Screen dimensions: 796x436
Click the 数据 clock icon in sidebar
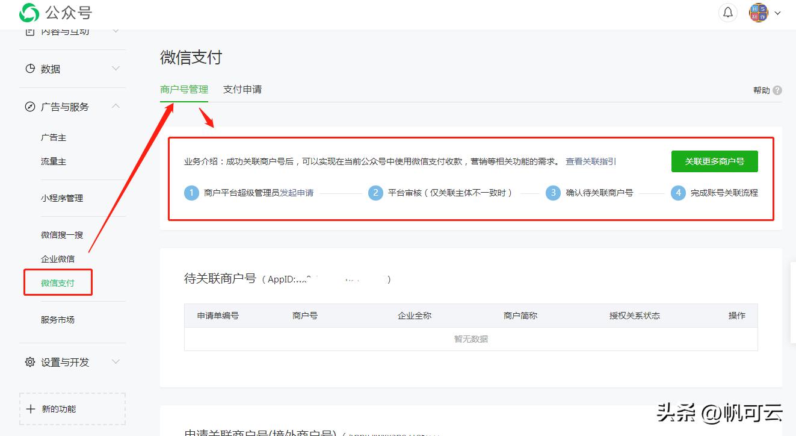[x=29, y=69]
